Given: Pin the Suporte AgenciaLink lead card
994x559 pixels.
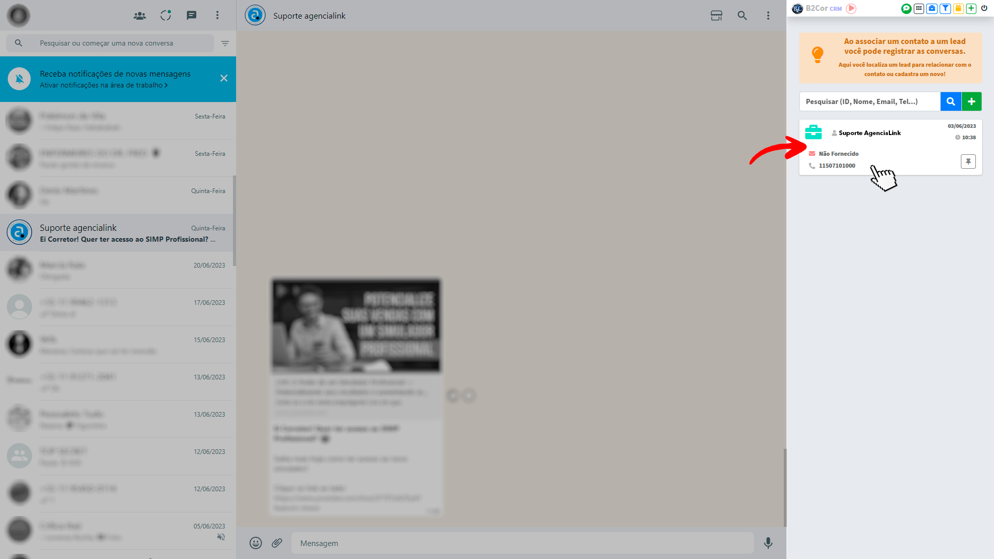Looking at the screenshot, I should coord(968,161).
